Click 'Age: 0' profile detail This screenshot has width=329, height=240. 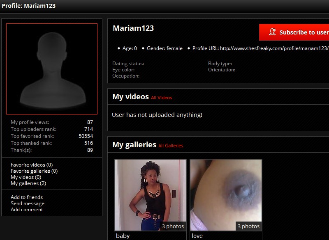[x=130, y=48]
